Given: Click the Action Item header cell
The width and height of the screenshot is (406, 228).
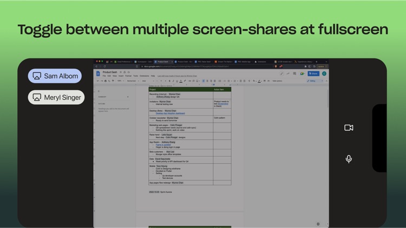Looking at the screenshot, I should (x=222, y=90).
